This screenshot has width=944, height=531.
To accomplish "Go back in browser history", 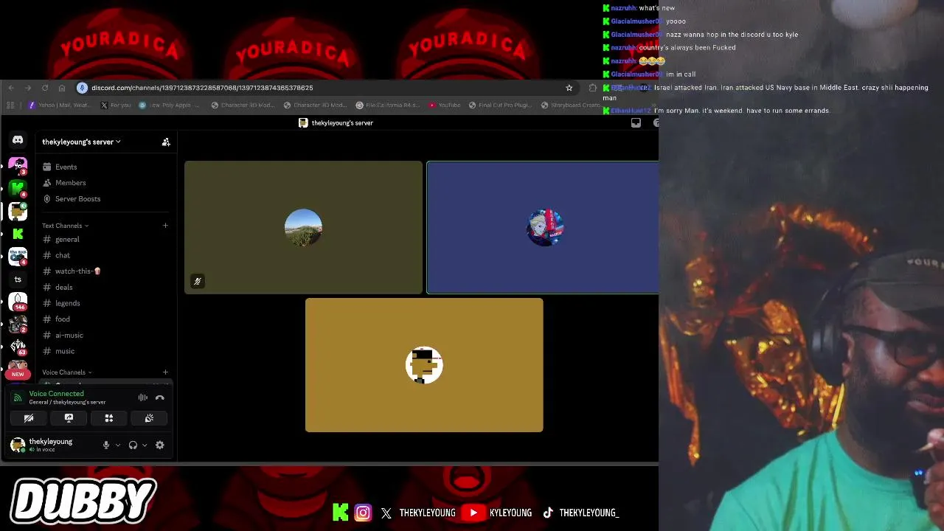I will (x=11, y=88).
